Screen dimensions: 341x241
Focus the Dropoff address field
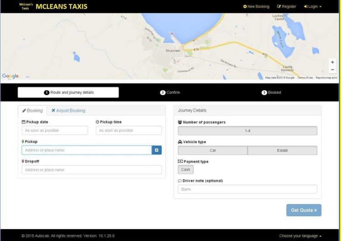tap(91, 170)
